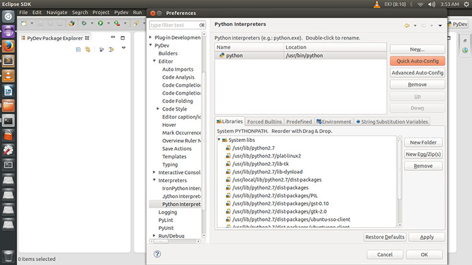Click the Wi-Fi network indicator
Viewport: 472px width, 265px height.
(420, 4)
